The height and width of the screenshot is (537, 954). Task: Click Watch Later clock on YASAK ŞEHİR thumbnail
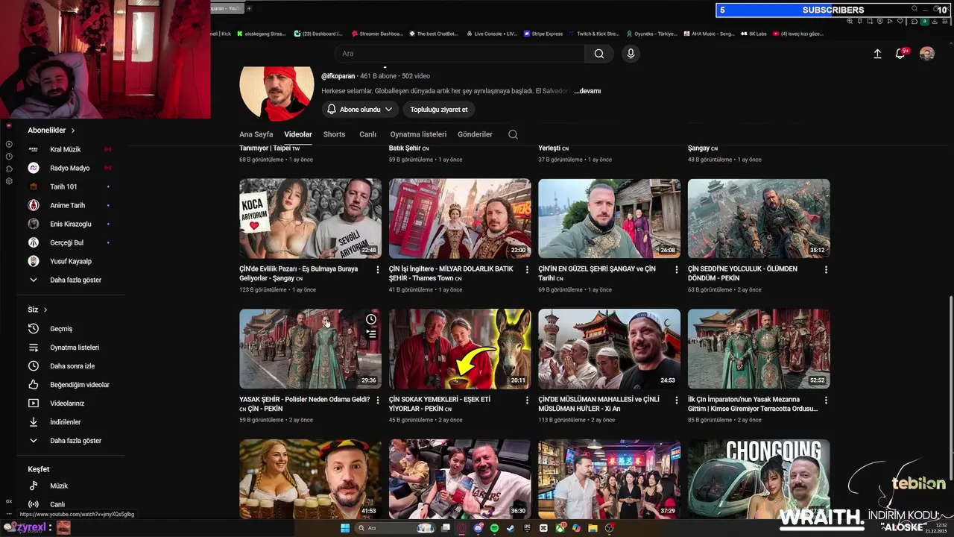(x=371, y=319)
